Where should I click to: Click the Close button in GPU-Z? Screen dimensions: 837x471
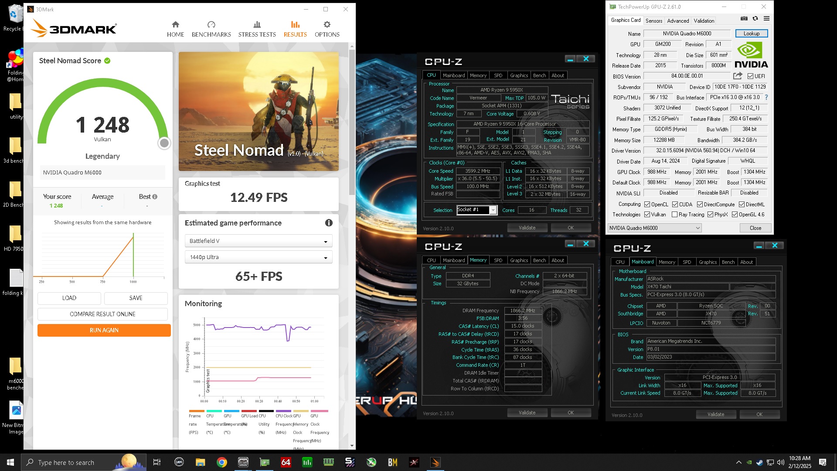coord(755,228)
